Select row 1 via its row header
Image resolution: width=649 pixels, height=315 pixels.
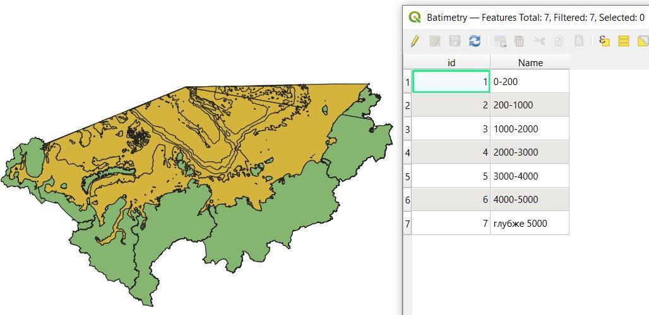407,82
